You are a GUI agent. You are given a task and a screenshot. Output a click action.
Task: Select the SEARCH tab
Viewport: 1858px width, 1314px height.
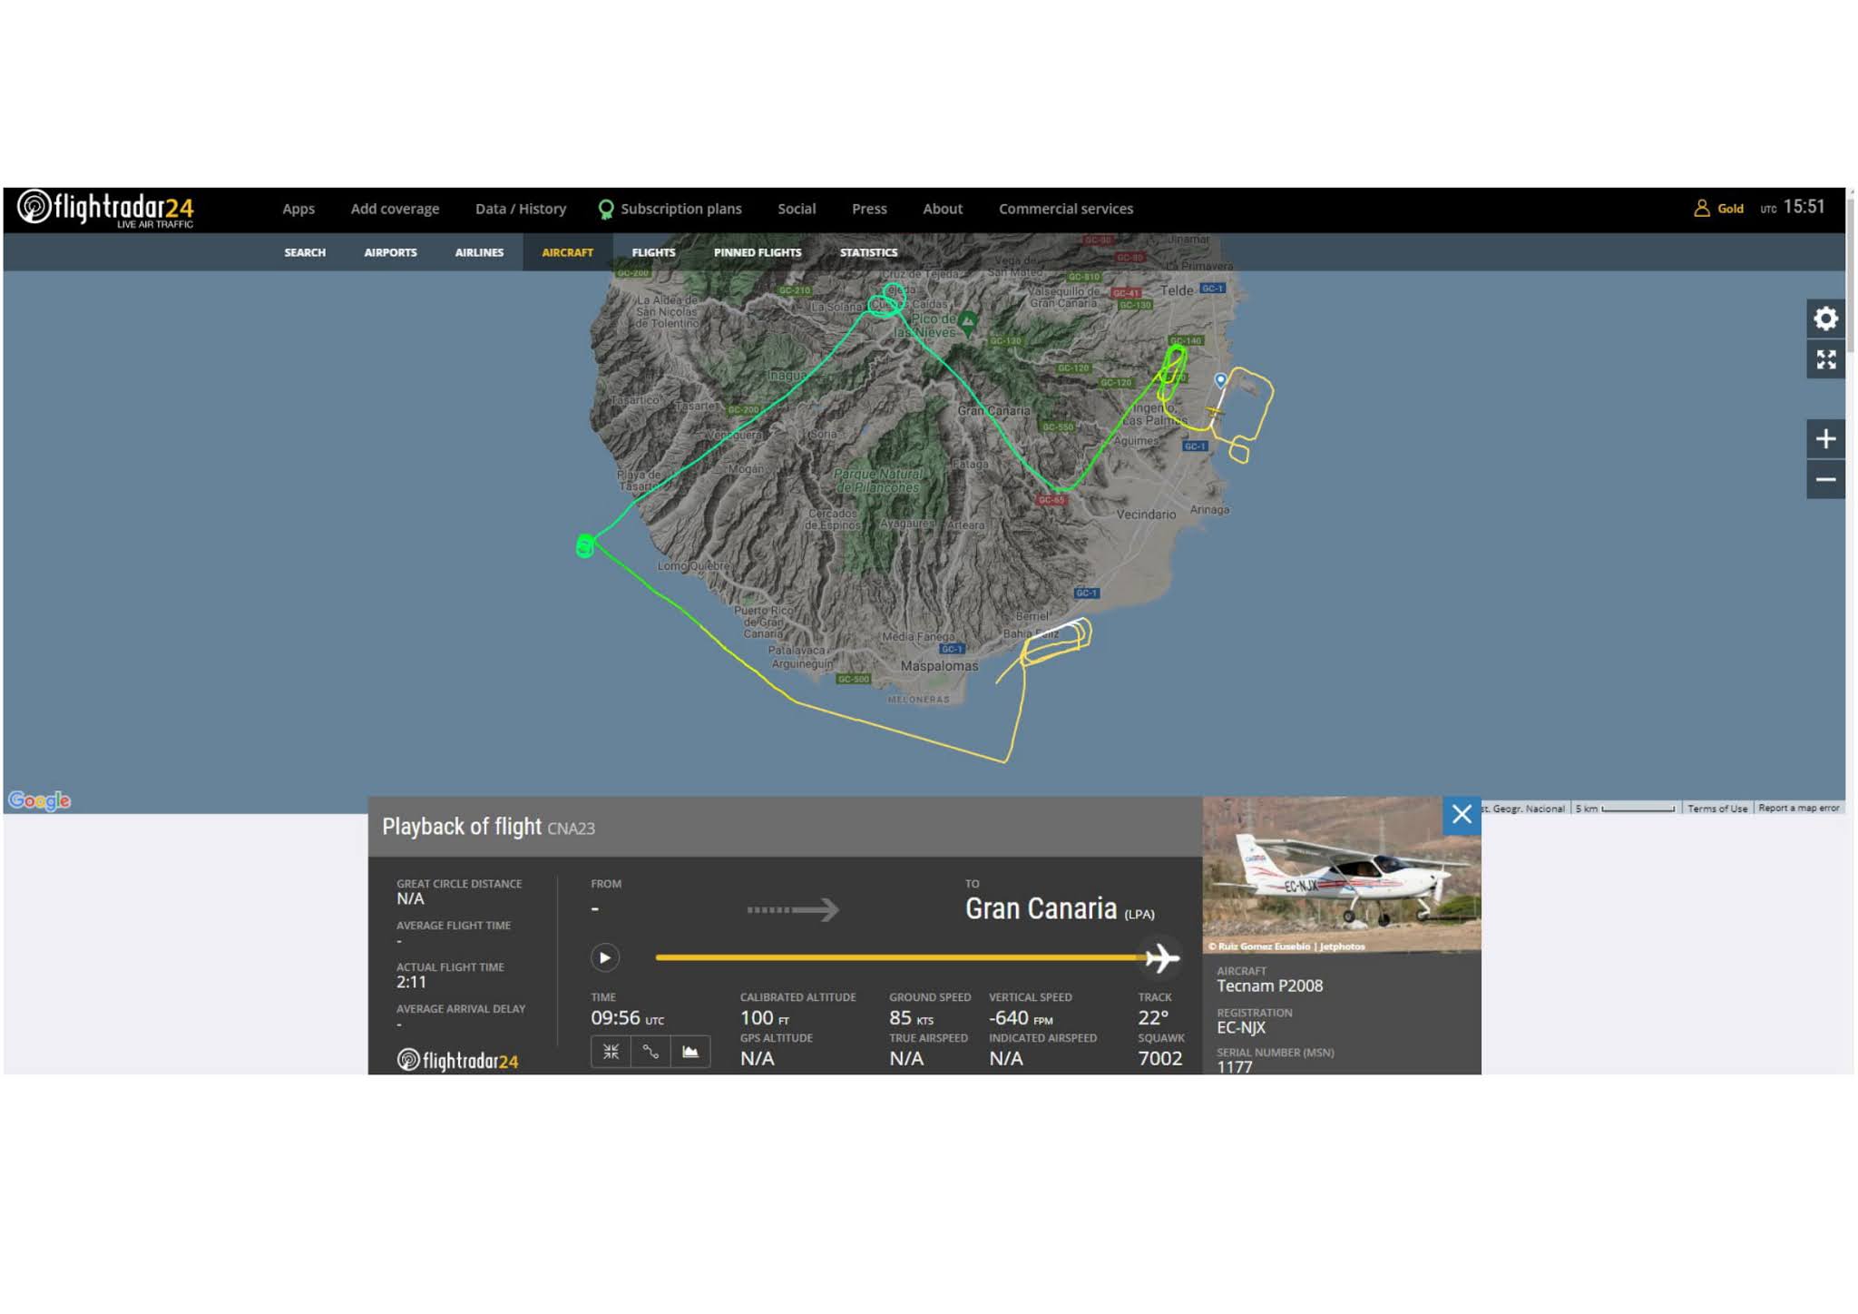point(305,252)
